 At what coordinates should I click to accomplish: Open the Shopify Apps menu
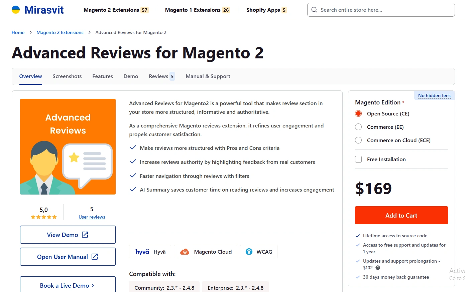pyautogui.click(x=263, y=10)
